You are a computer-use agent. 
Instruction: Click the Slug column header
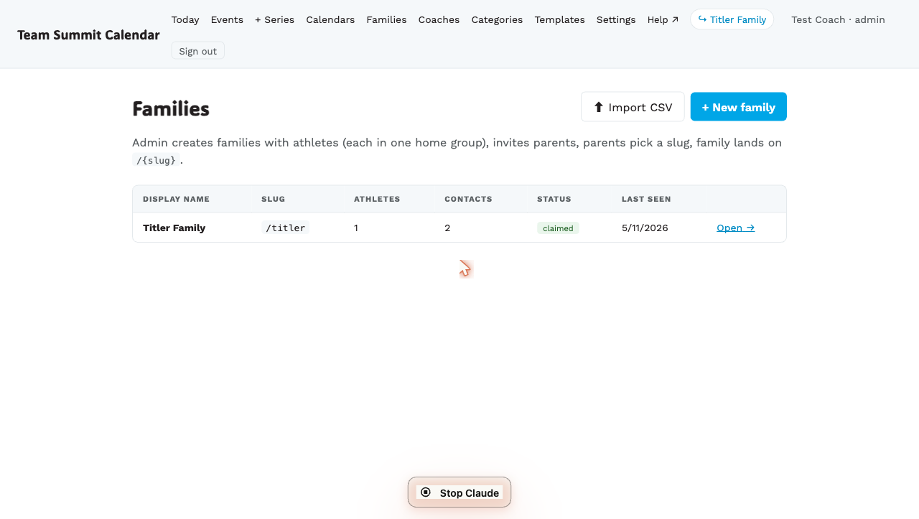coord(273,199)
